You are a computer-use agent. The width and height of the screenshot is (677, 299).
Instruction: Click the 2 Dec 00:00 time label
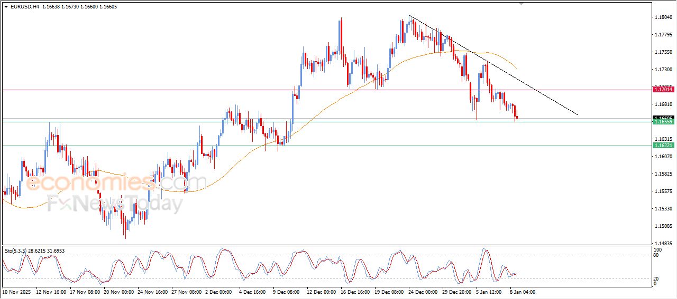[218, 291]
